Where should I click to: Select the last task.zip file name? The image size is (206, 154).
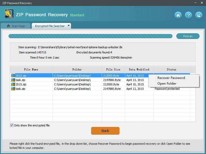[20, 89]
